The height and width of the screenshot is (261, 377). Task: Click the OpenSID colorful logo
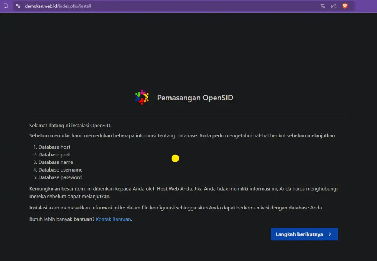(142, 97)
